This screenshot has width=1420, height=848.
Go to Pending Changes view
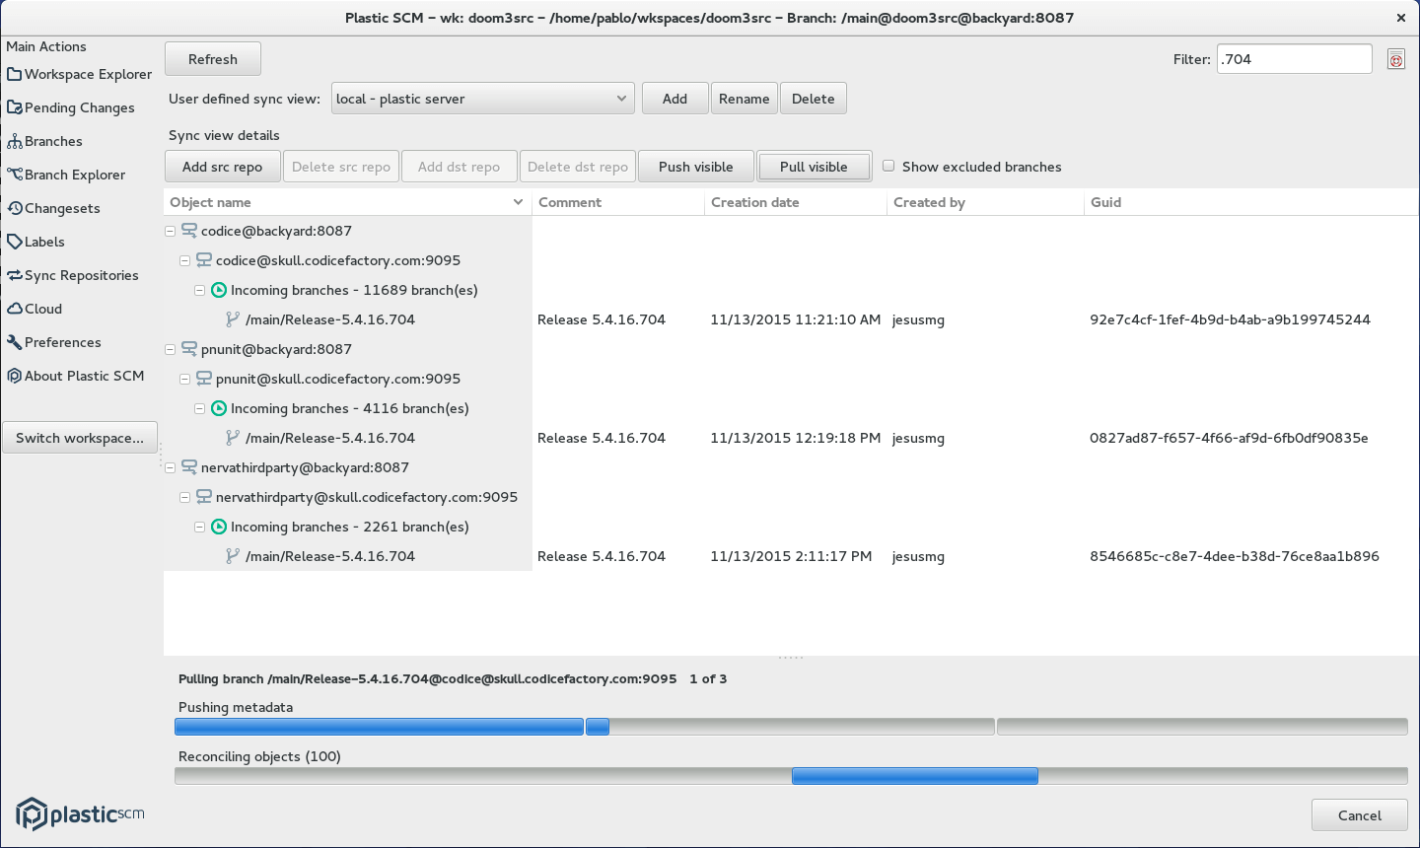(71, 107)
